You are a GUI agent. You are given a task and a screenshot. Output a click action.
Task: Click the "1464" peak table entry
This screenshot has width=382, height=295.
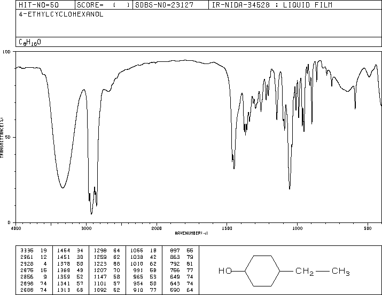tap(64, 251)
